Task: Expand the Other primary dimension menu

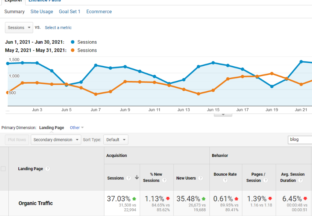Action: point(77,128)
